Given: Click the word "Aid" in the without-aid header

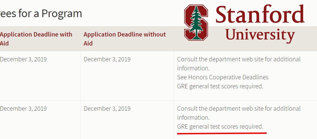Looking at the screenshot, I should (x=88, y=43).
